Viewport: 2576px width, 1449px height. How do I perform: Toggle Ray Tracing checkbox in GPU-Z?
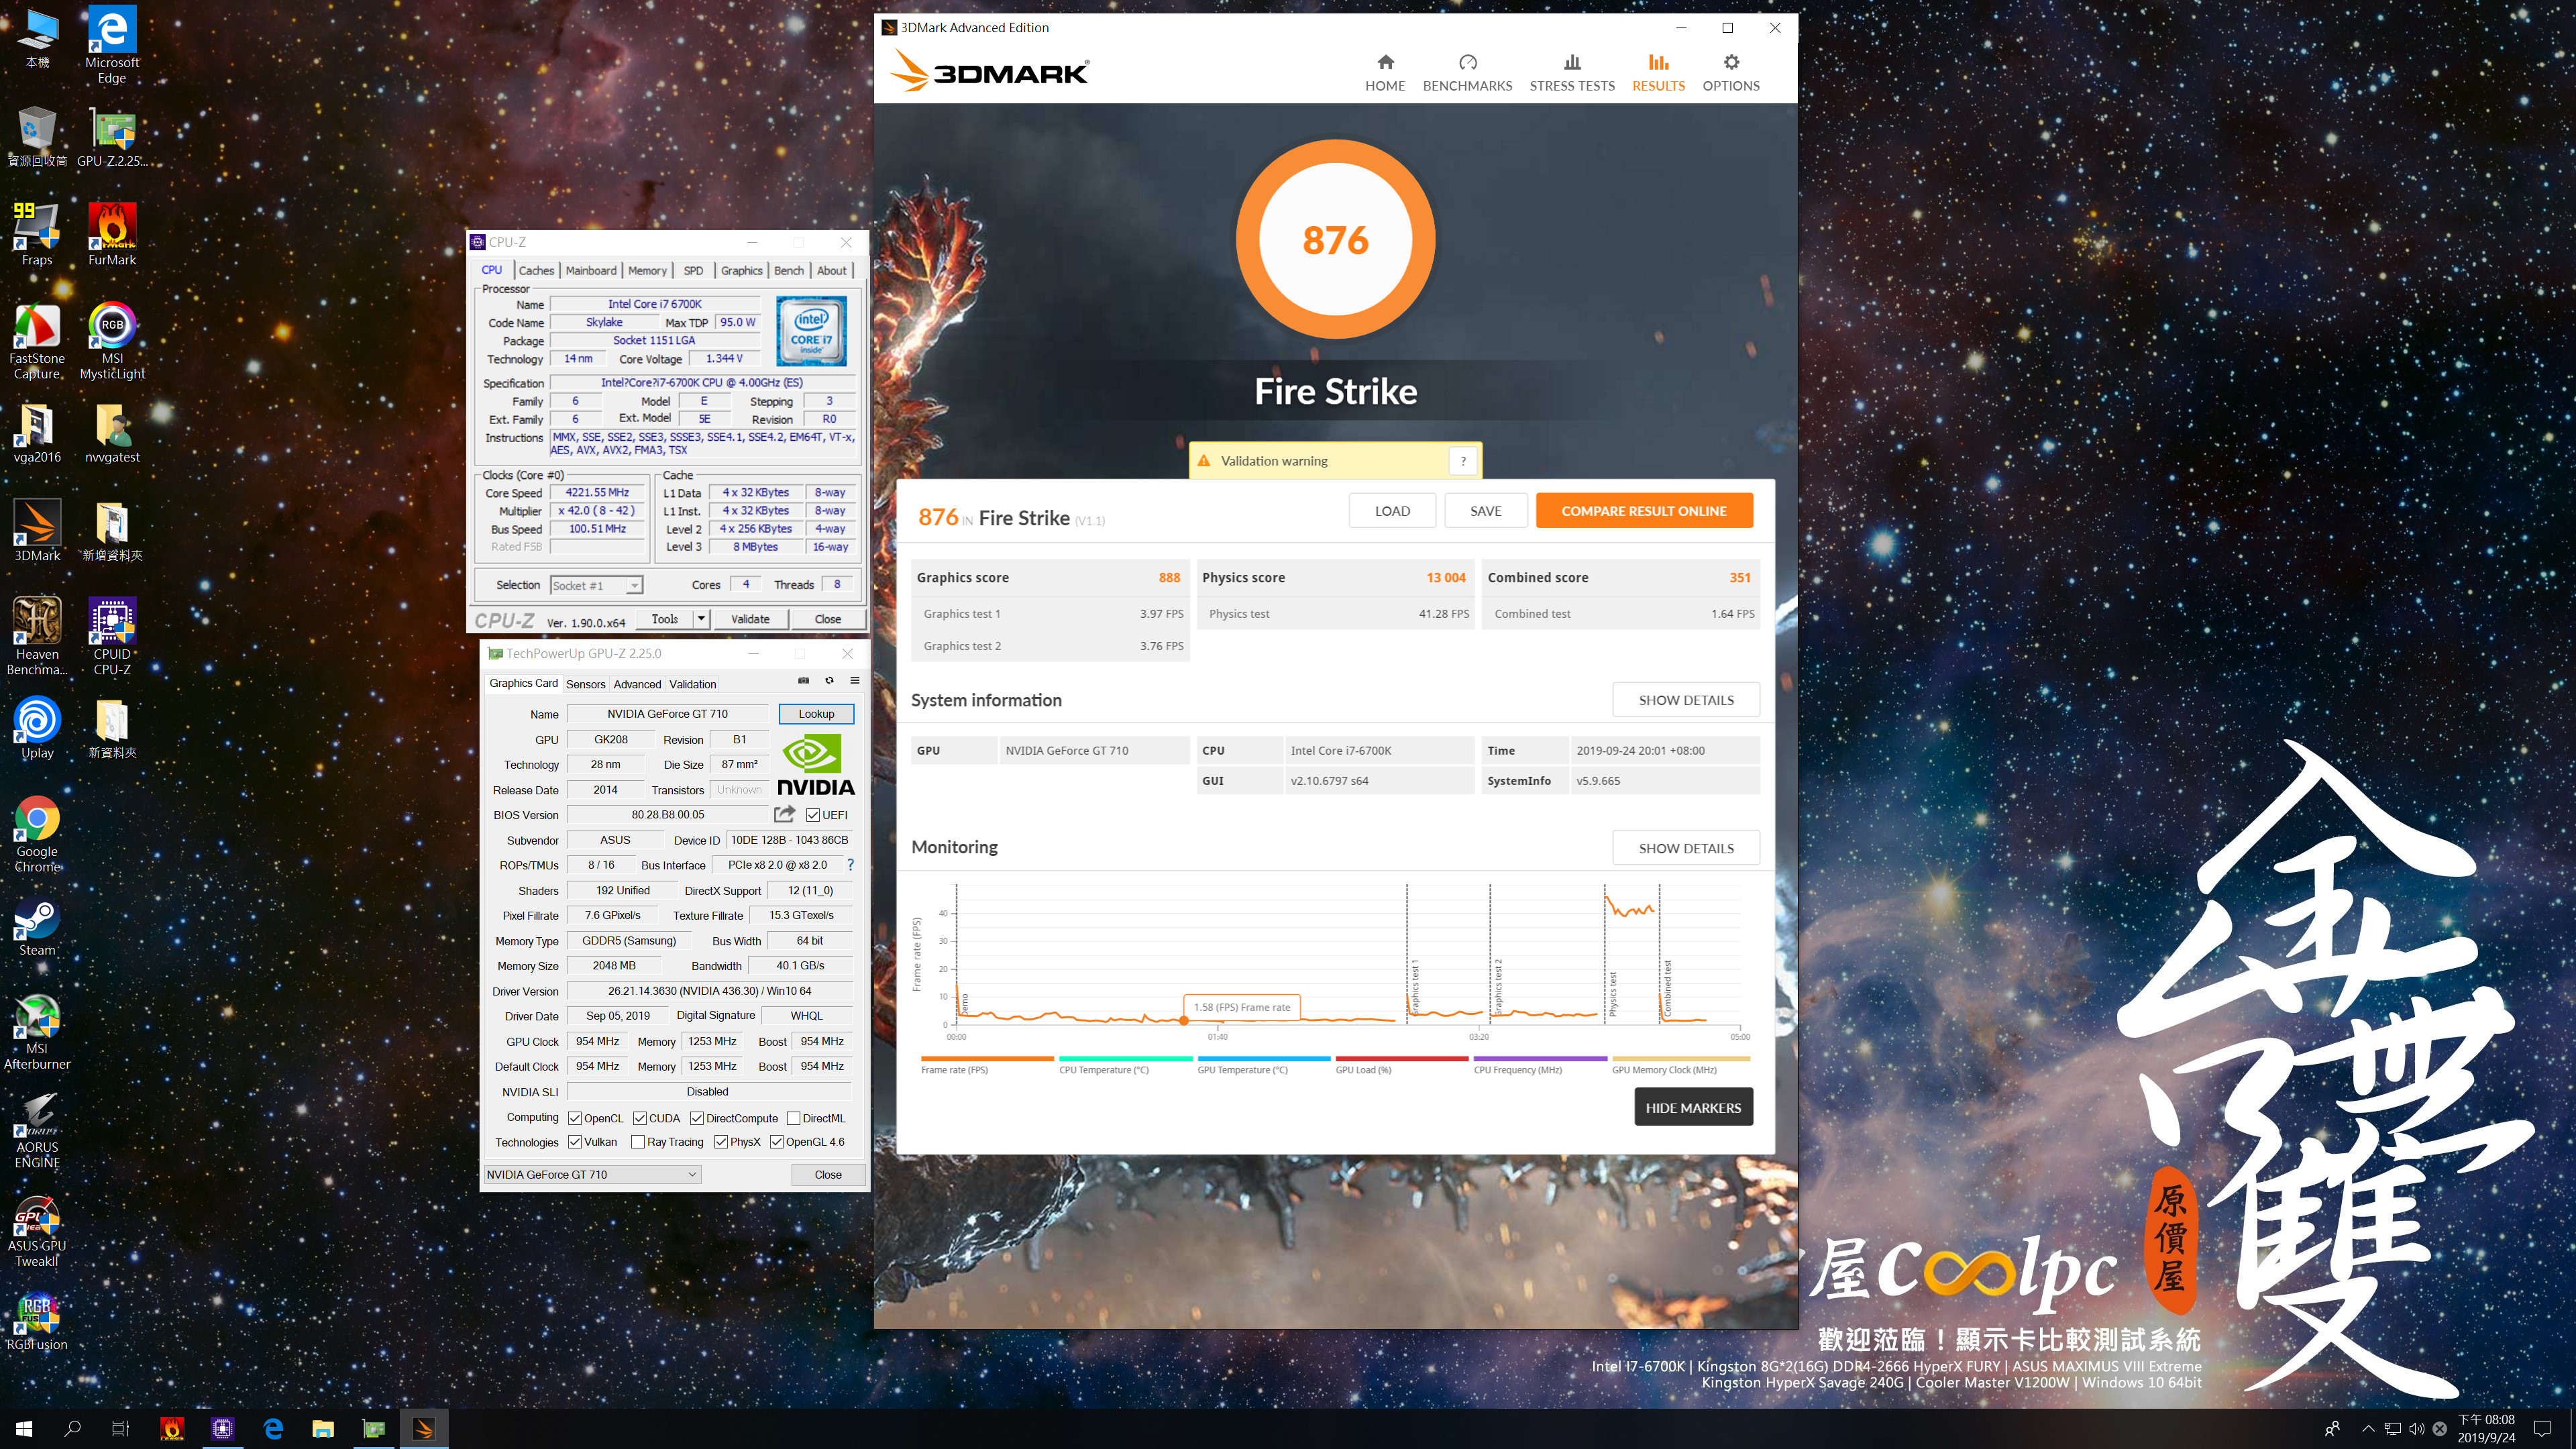637,1142
